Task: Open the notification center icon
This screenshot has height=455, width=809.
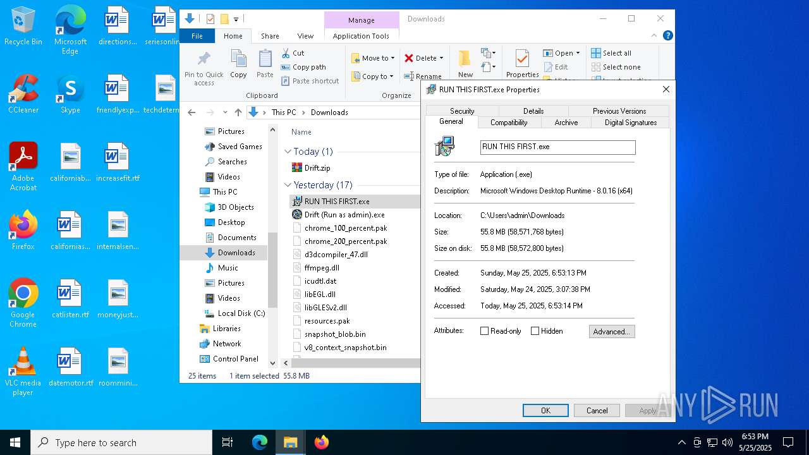Action: 788,442
